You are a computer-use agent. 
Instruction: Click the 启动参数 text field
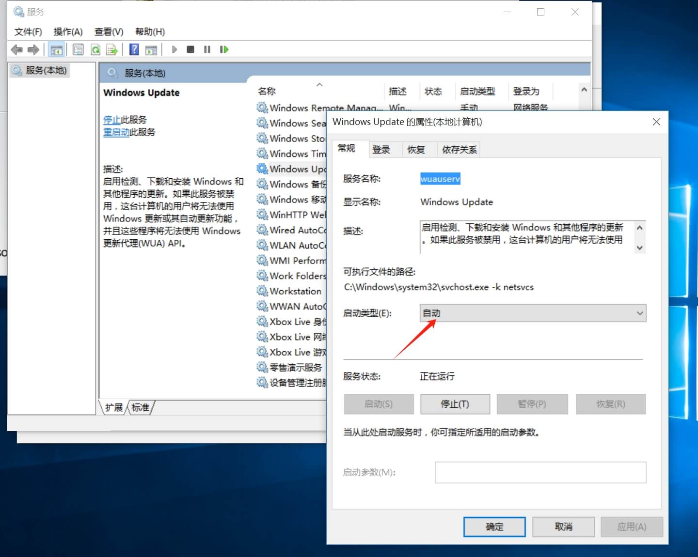click(540, 472)
